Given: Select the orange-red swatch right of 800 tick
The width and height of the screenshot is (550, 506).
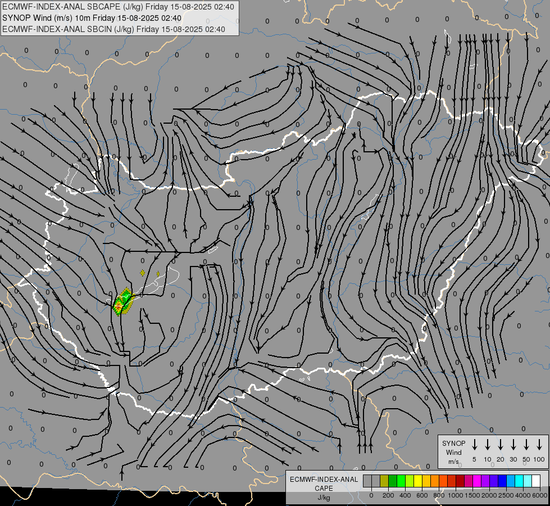Looking at the screenshot, I should [x=443, y=481].
